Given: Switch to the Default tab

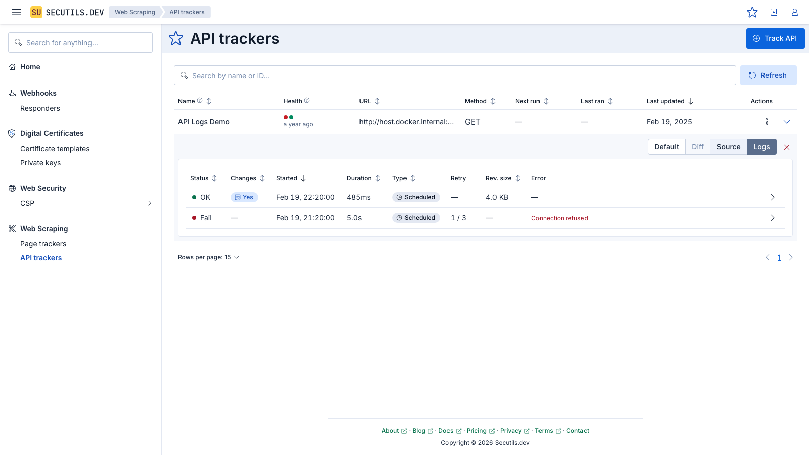Looking at the screenshot, I should pyautogui.click(x=666, y=147).
